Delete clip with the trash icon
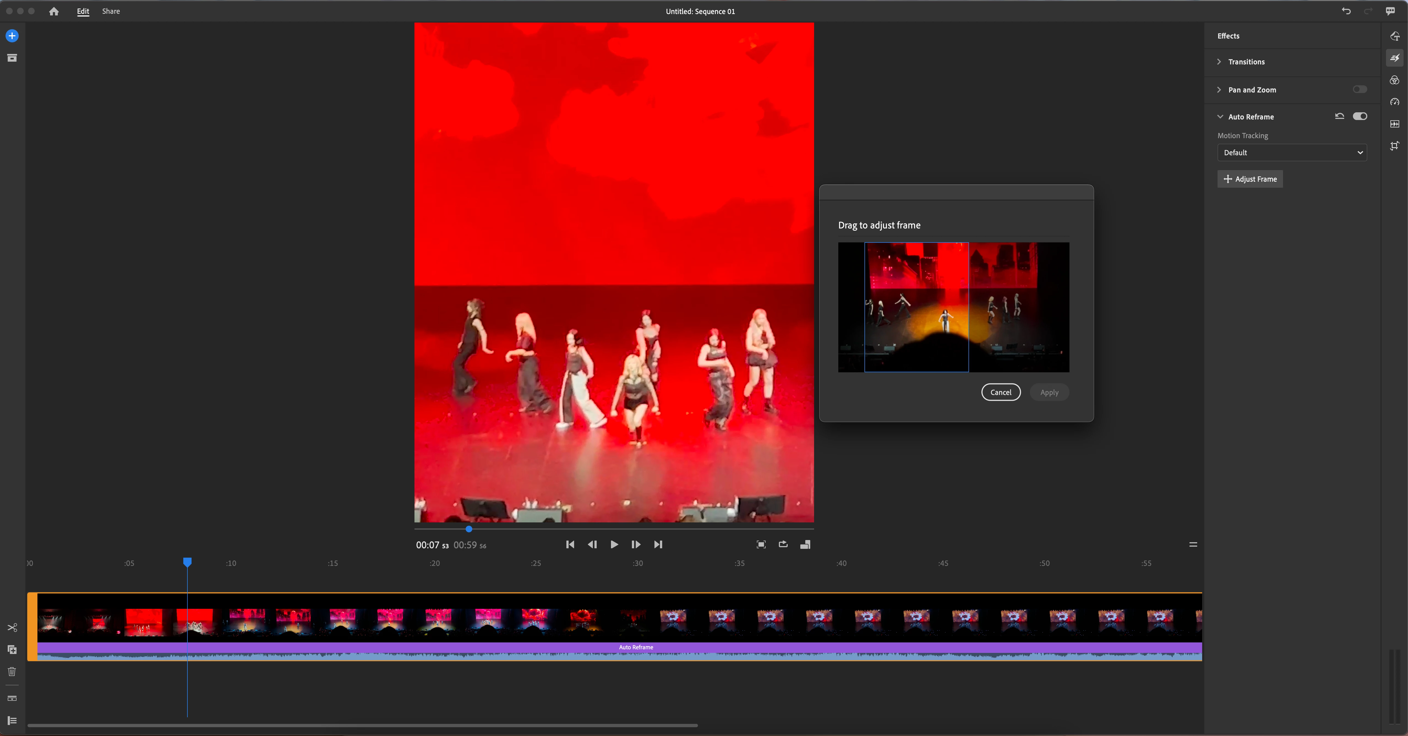The width and height of the screenshot is (1408, 736). 12,672
